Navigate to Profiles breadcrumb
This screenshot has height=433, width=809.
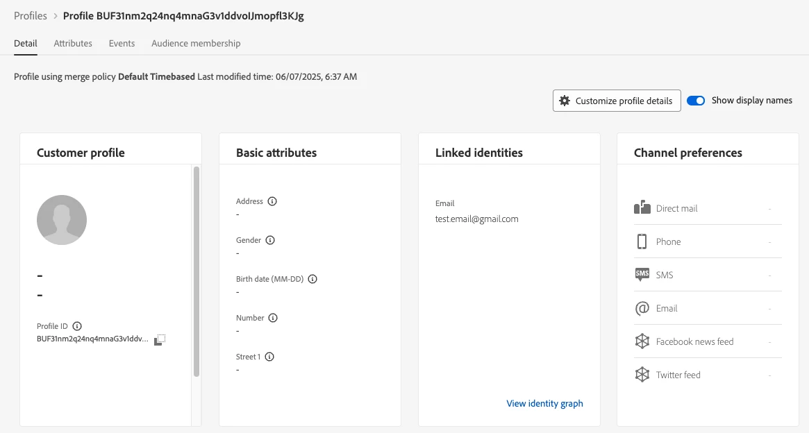31,16
